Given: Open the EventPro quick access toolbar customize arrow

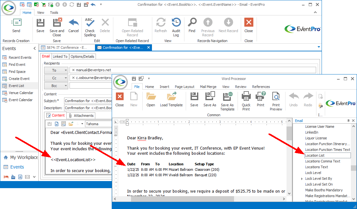Looking at the screenshot, I should (101, 4).
